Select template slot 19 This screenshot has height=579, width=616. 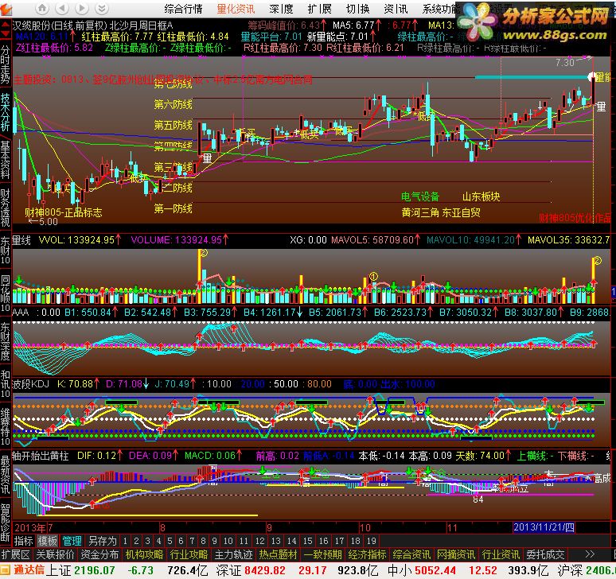tap(371, 541)
